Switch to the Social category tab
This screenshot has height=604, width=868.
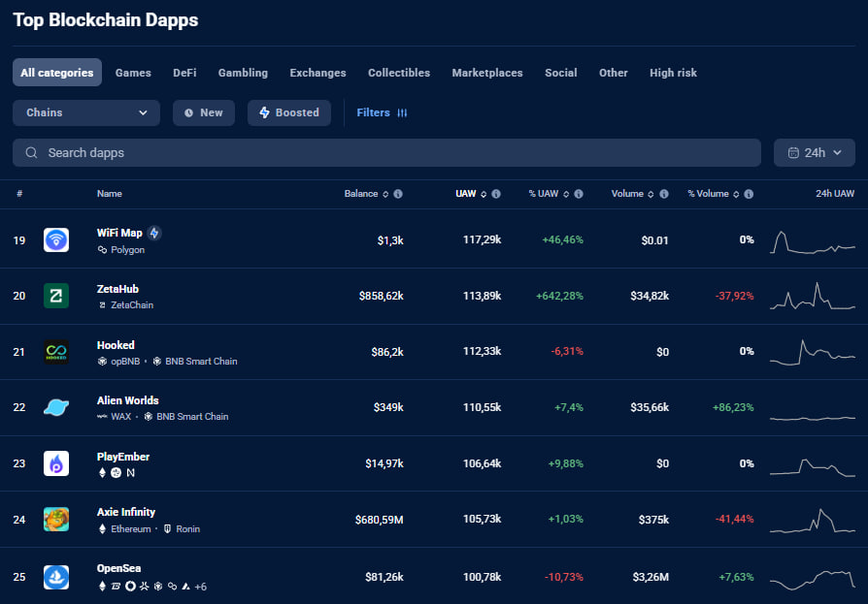(561, 73)
